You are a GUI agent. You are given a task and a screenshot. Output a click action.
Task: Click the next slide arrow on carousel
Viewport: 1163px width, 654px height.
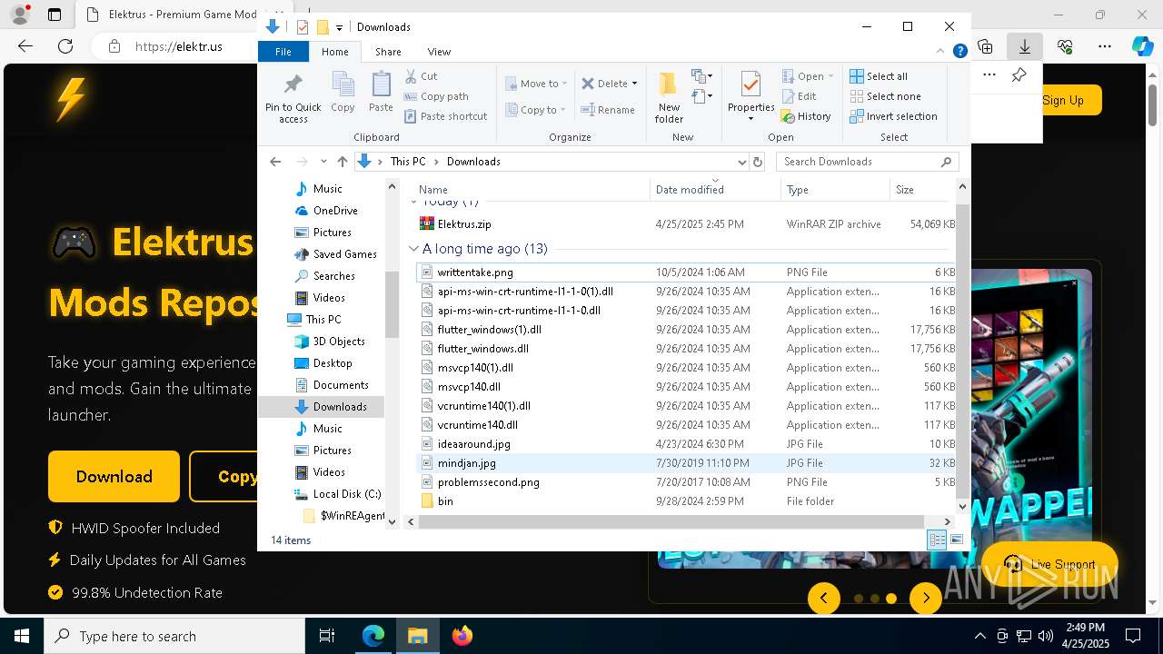click(925, 598)
